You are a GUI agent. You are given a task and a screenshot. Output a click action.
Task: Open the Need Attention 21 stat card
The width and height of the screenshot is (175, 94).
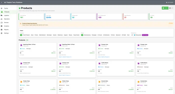tap(135, 16)
